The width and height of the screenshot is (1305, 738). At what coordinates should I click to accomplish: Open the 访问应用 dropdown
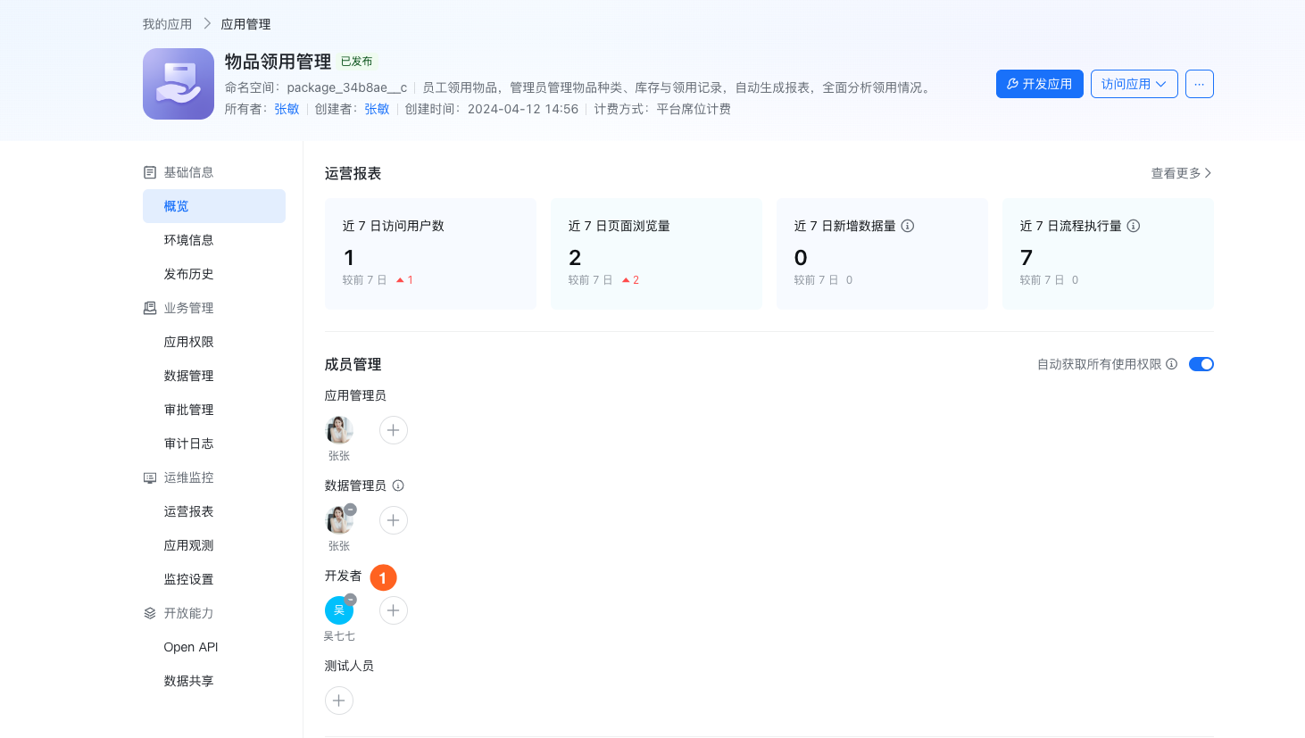pos(1134,84)
